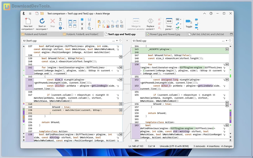Select the mouse pointer tool icon
The image size is (253, 158).
122,22
